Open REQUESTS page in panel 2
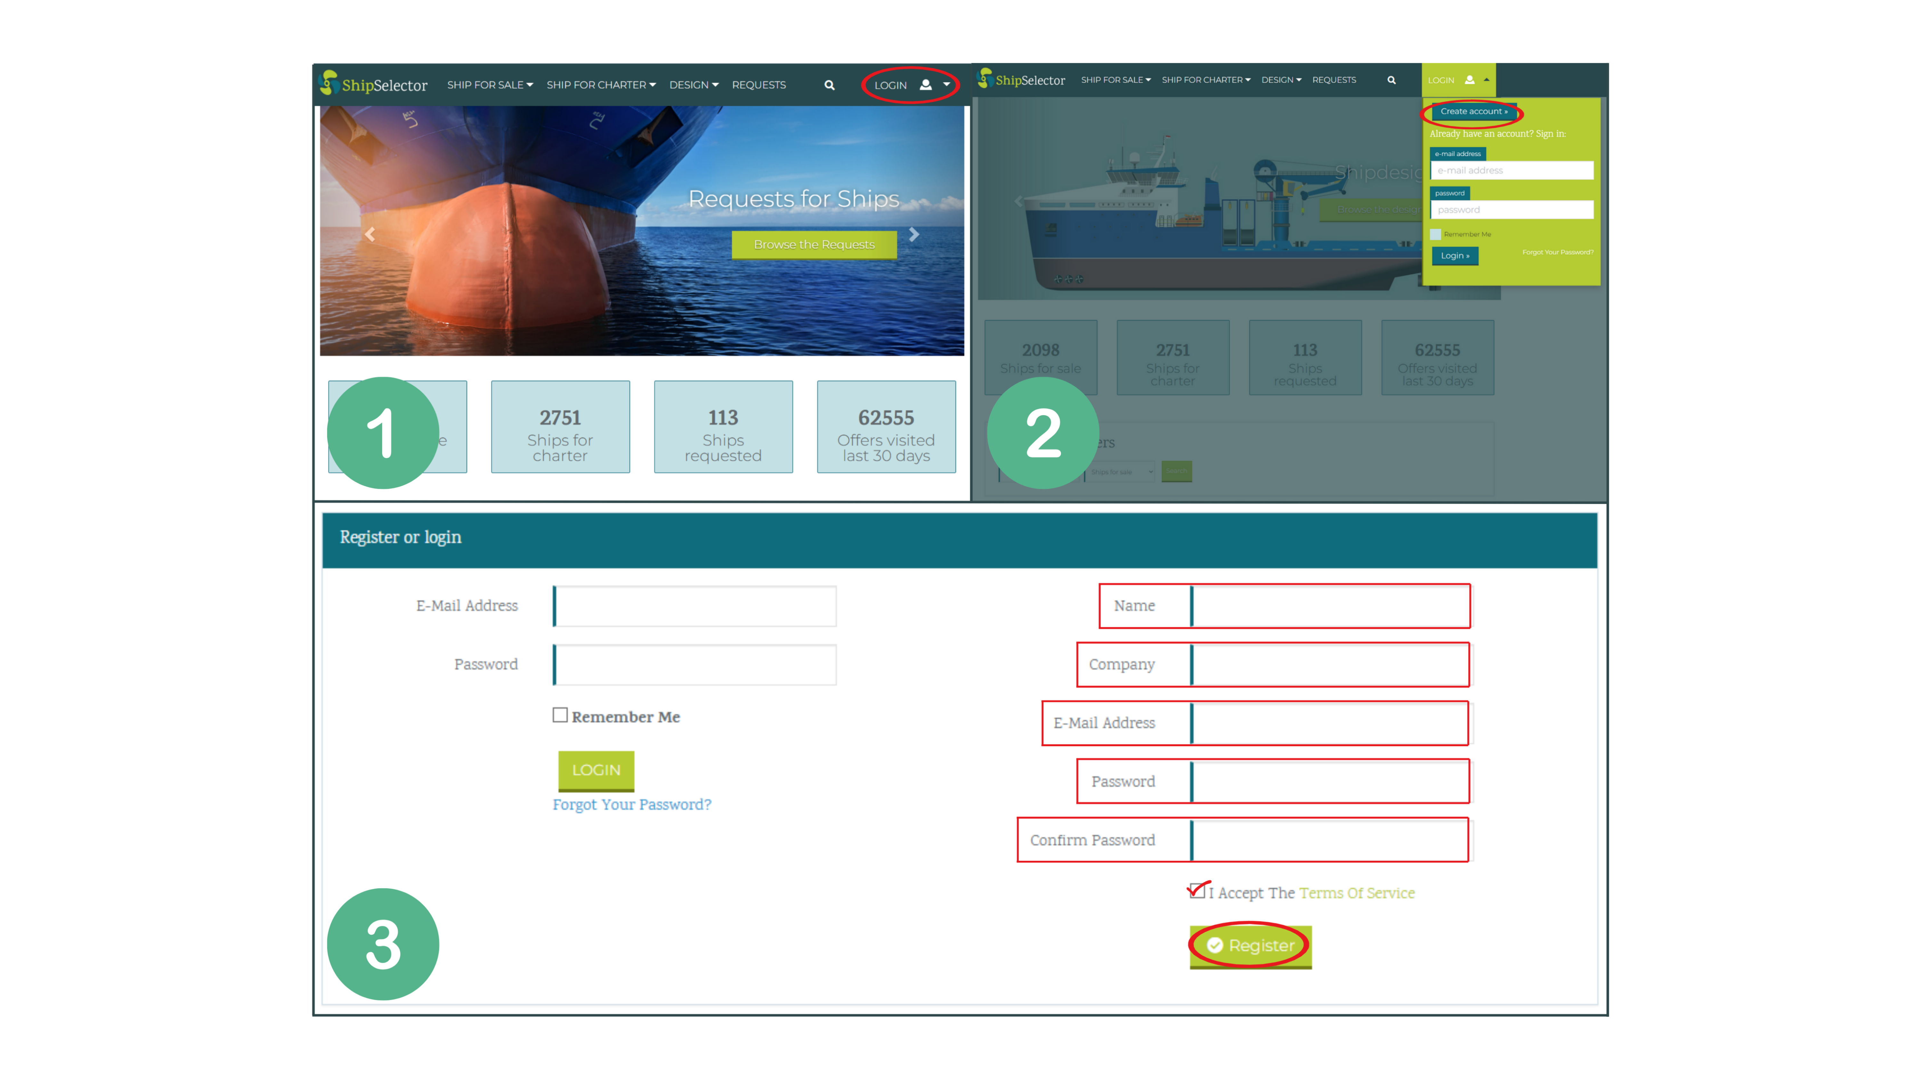Image resolution: width=1921 pixels, height=1080 pixels. tap(1334, 80)
